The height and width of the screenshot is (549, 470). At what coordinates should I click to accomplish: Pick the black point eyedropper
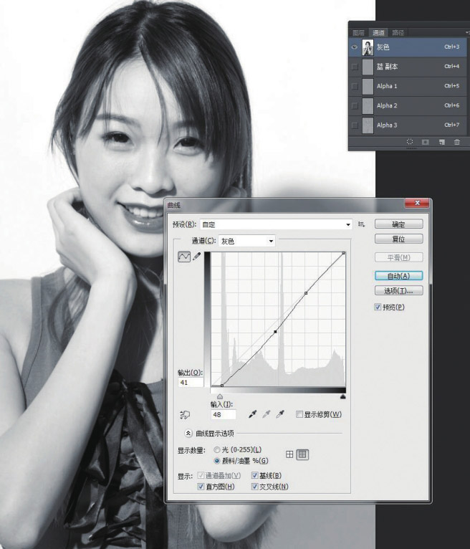[x=252, y=414]
